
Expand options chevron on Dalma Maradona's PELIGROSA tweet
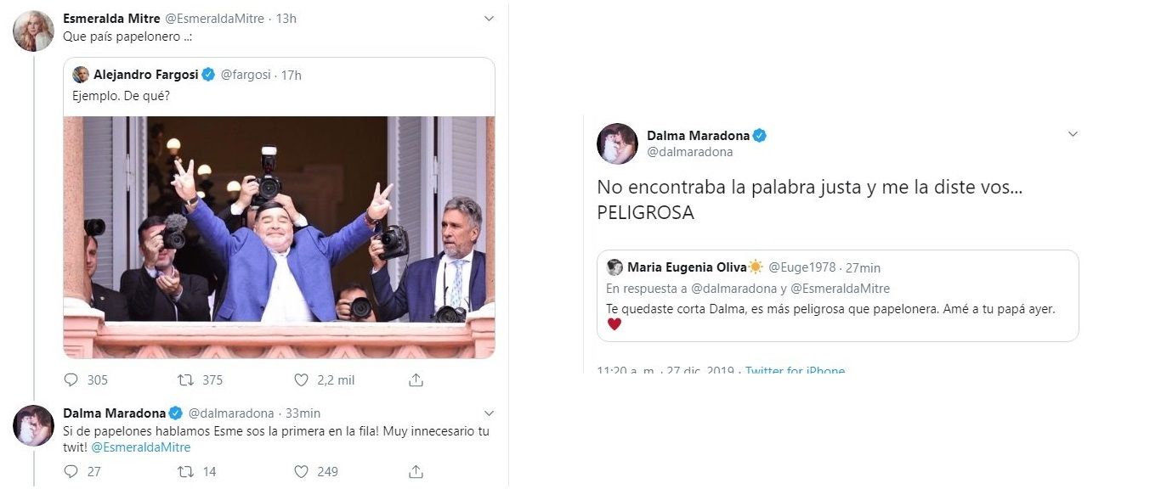(x=1073, y=134)
